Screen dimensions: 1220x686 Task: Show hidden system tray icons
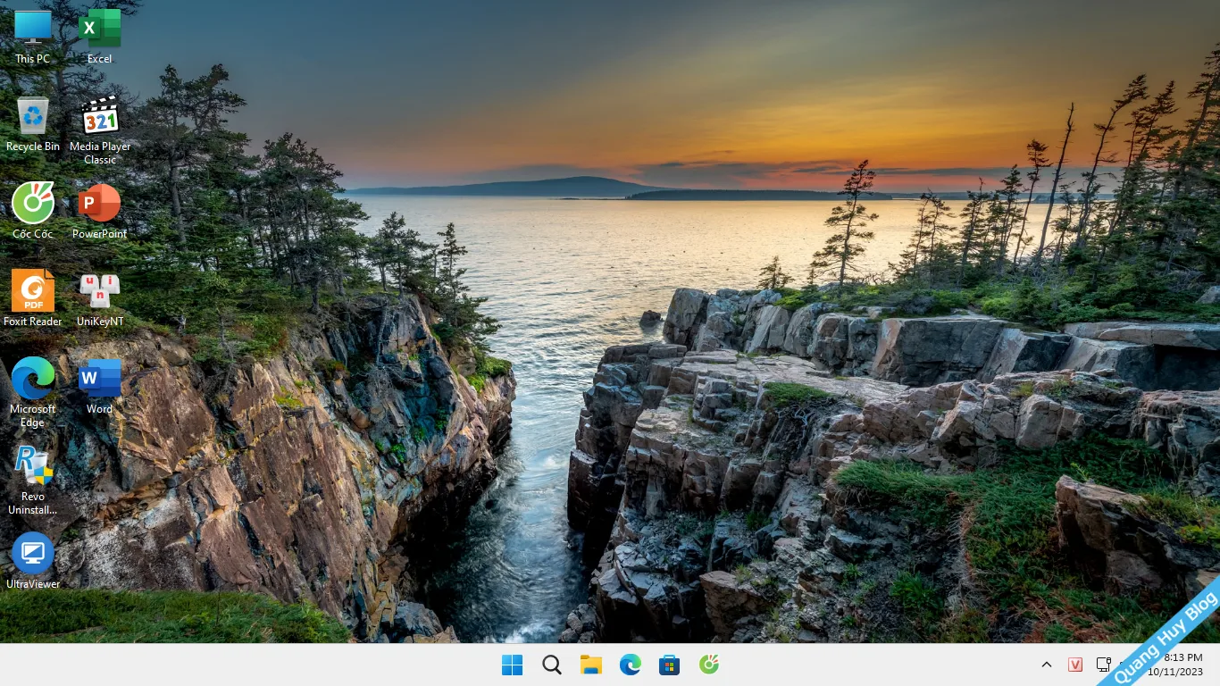(x=1047, y=665)
